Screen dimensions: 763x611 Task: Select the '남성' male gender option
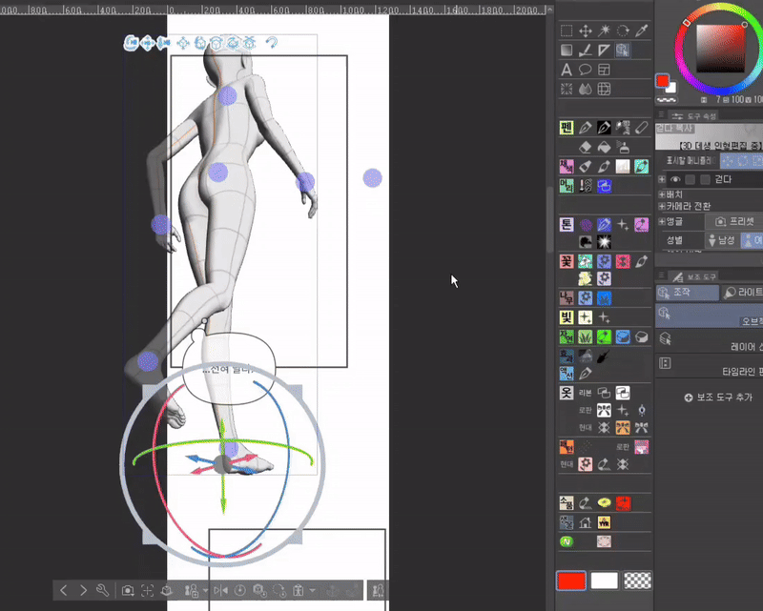coord(722,240)
